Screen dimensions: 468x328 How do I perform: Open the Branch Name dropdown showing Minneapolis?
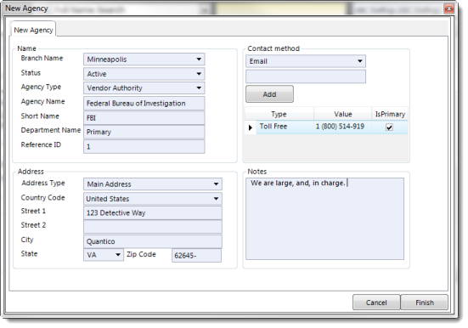pyautogui.click(x=144, y=59)
